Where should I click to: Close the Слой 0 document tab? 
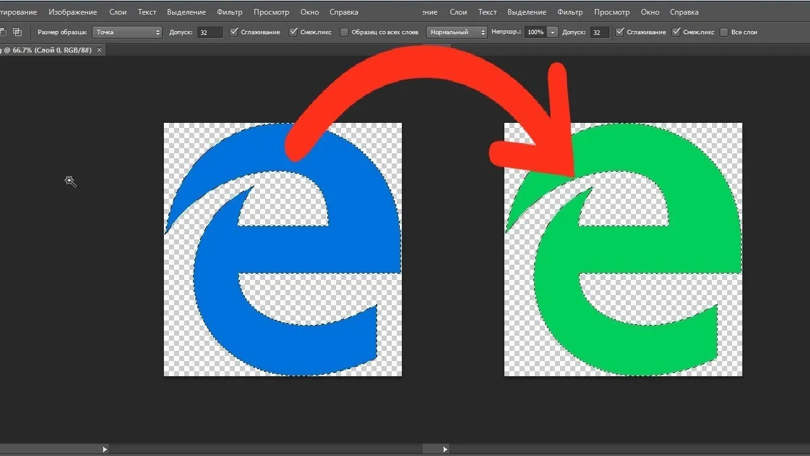coord(99,49)
